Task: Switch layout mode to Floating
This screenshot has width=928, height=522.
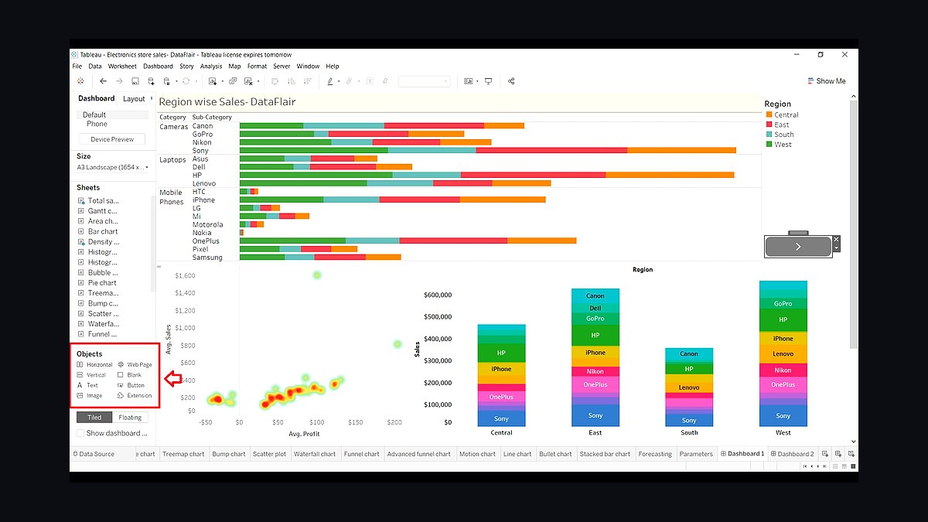Action: (130, 418)
